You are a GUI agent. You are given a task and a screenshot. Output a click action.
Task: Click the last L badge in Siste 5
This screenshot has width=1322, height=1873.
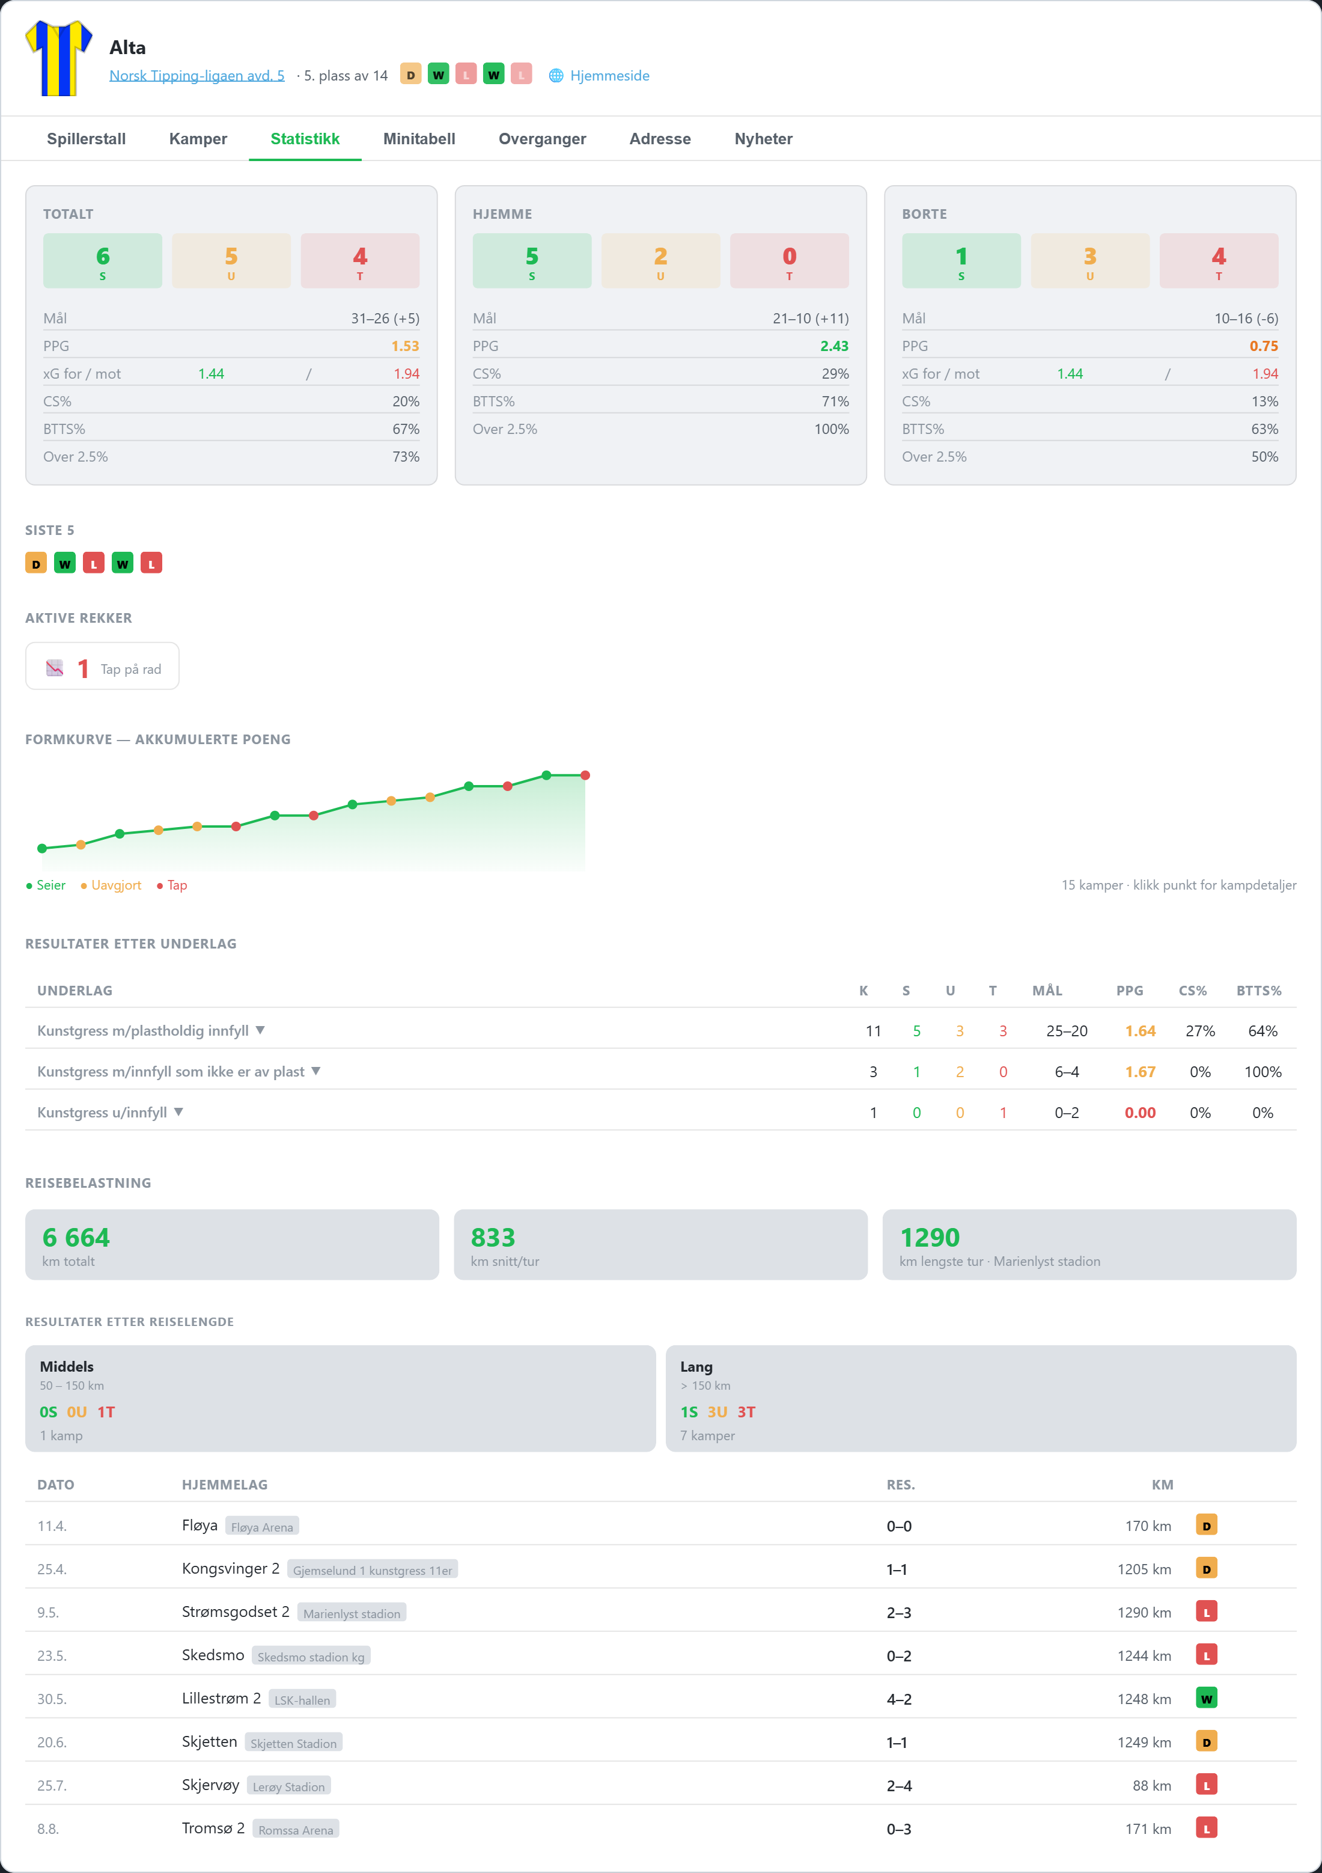click(x=151, y=563)
